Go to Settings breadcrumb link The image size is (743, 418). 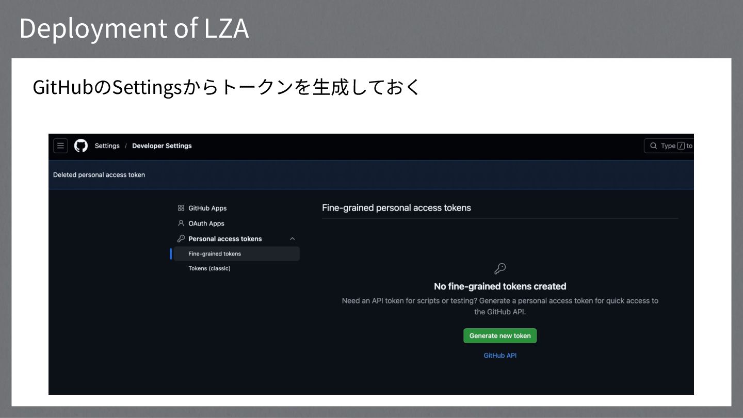coord(107,146)
